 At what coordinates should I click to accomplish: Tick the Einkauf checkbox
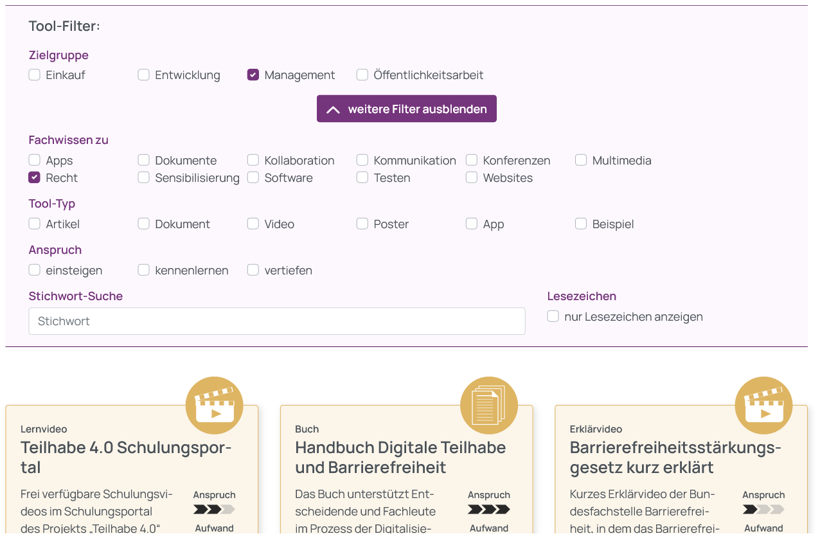tap(35, 75)
